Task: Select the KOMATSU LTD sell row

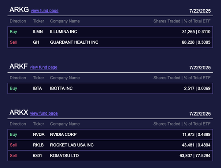Action: (110, 156)
